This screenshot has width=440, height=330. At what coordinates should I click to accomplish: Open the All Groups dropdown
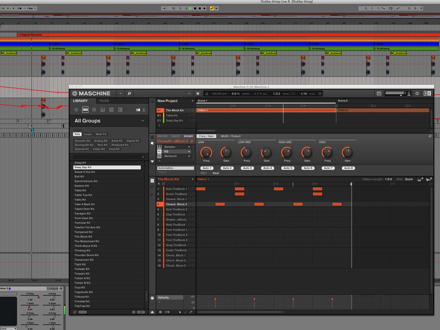click(110, 120)
